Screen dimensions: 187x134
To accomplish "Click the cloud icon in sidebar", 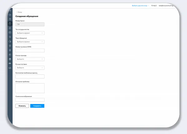I will [x=10, y=41].
